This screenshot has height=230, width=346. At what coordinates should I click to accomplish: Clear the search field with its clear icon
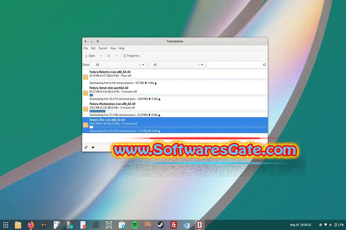click(x=264, y=65)
